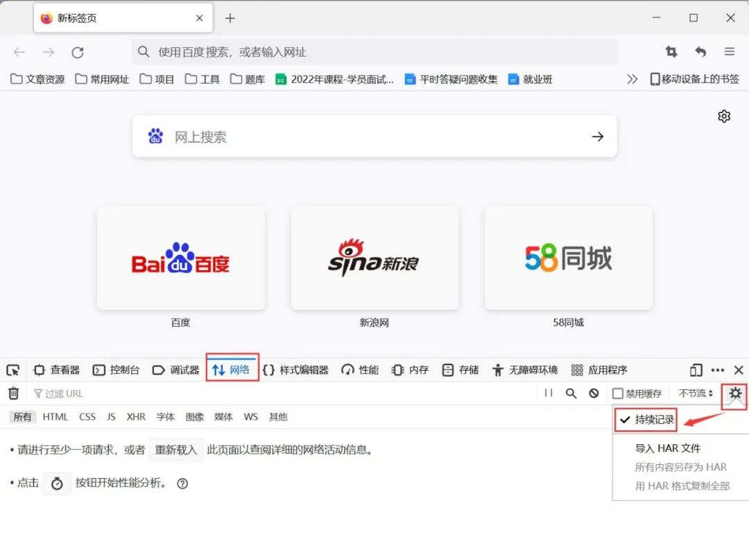
Task: Select the element picker icon in DevTools
Action: click(x=12, y=369)
